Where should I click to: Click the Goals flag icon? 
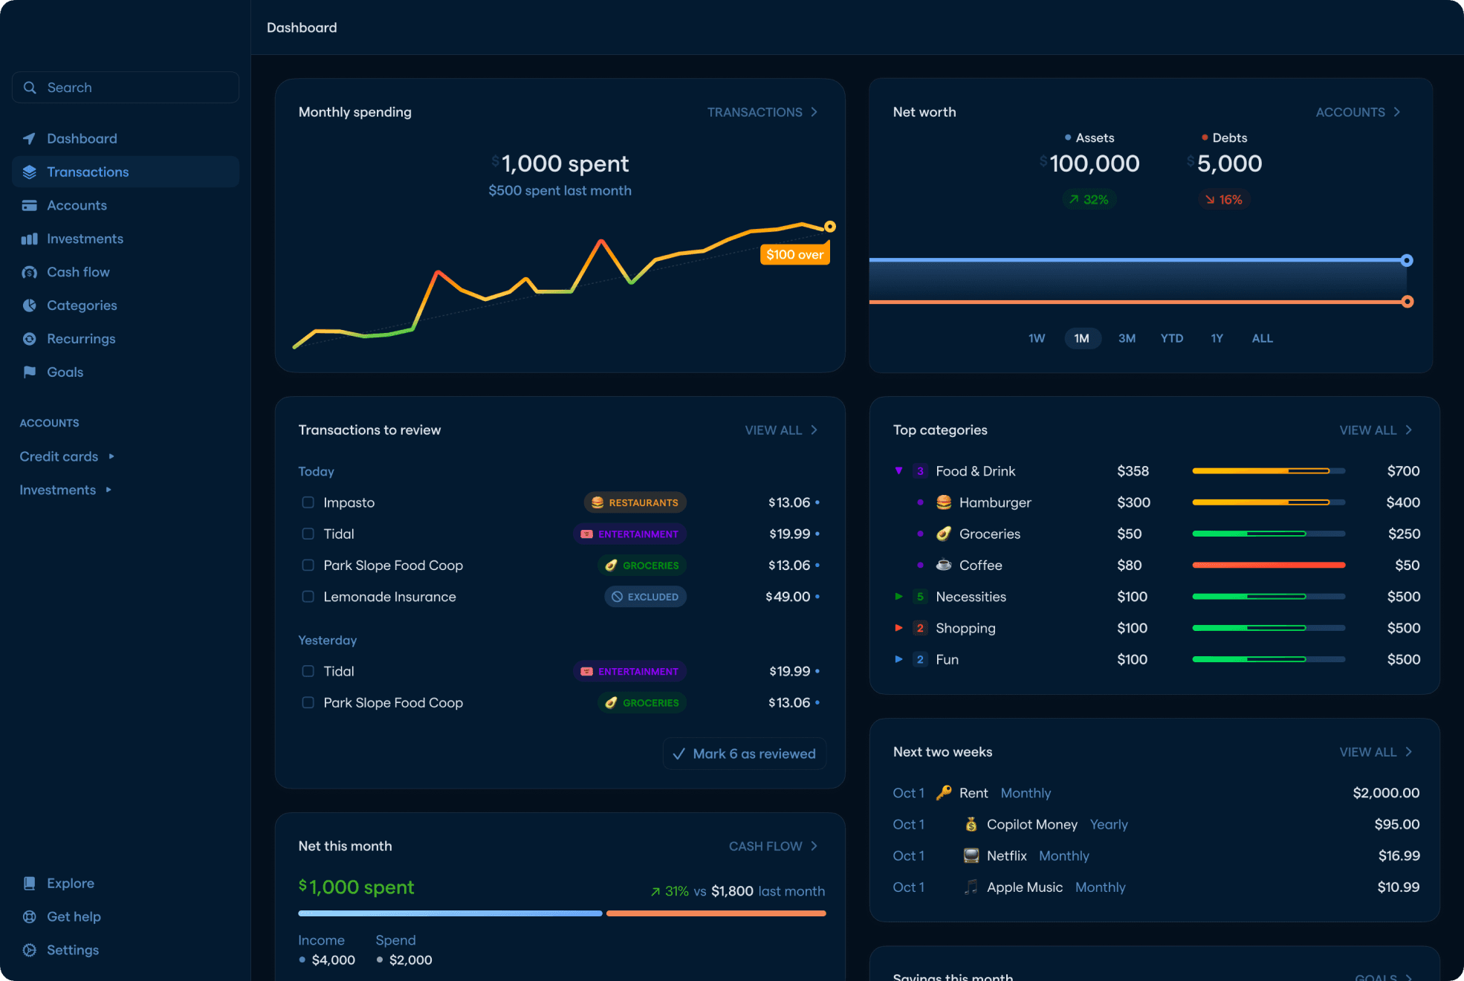(29, 372)
